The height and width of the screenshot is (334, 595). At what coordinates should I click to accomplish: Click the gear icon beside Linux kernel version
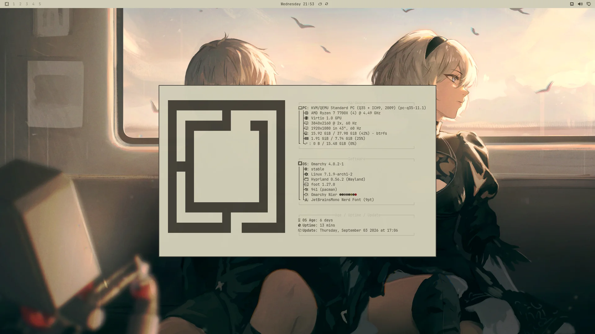click(x=306, y=174)
